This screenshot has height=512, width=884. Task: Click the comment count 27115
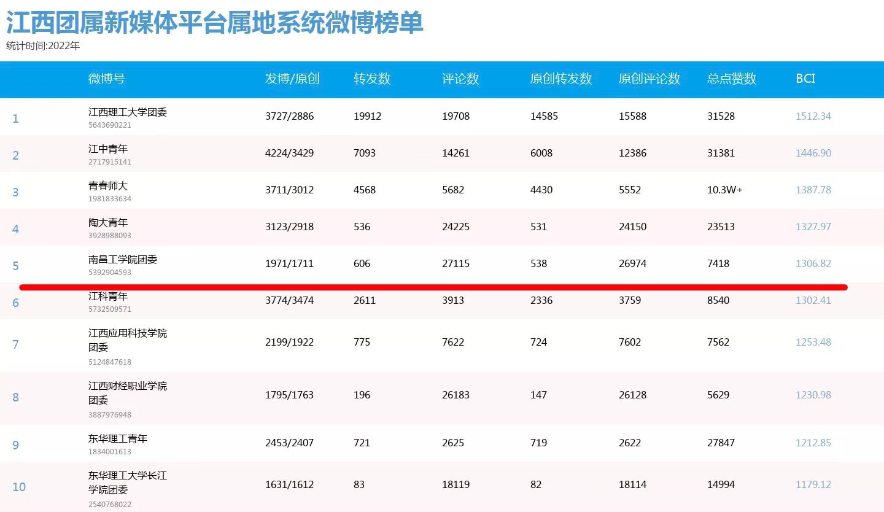click(456, 263)
